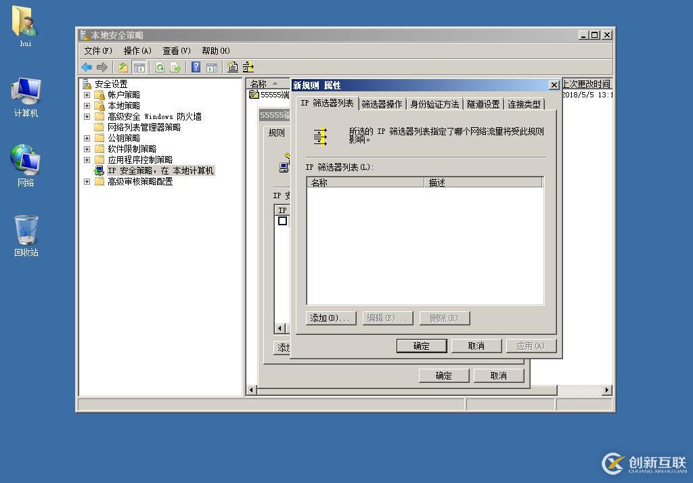
Task: Click the blue Back arrow in the toolbar
Action: [87, 67]
